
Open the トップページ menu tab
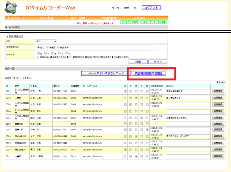point(16,18)
